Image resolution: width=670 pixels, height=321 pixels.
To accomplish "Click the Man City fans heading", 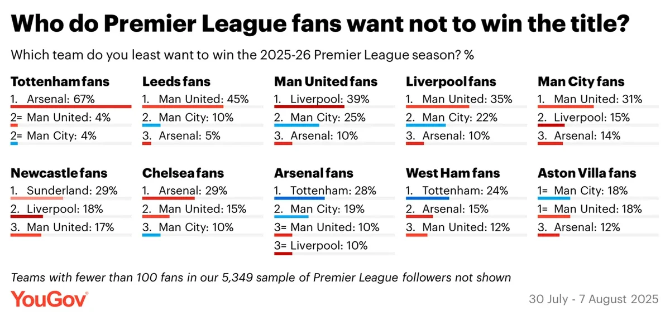I will click(581, 82).
